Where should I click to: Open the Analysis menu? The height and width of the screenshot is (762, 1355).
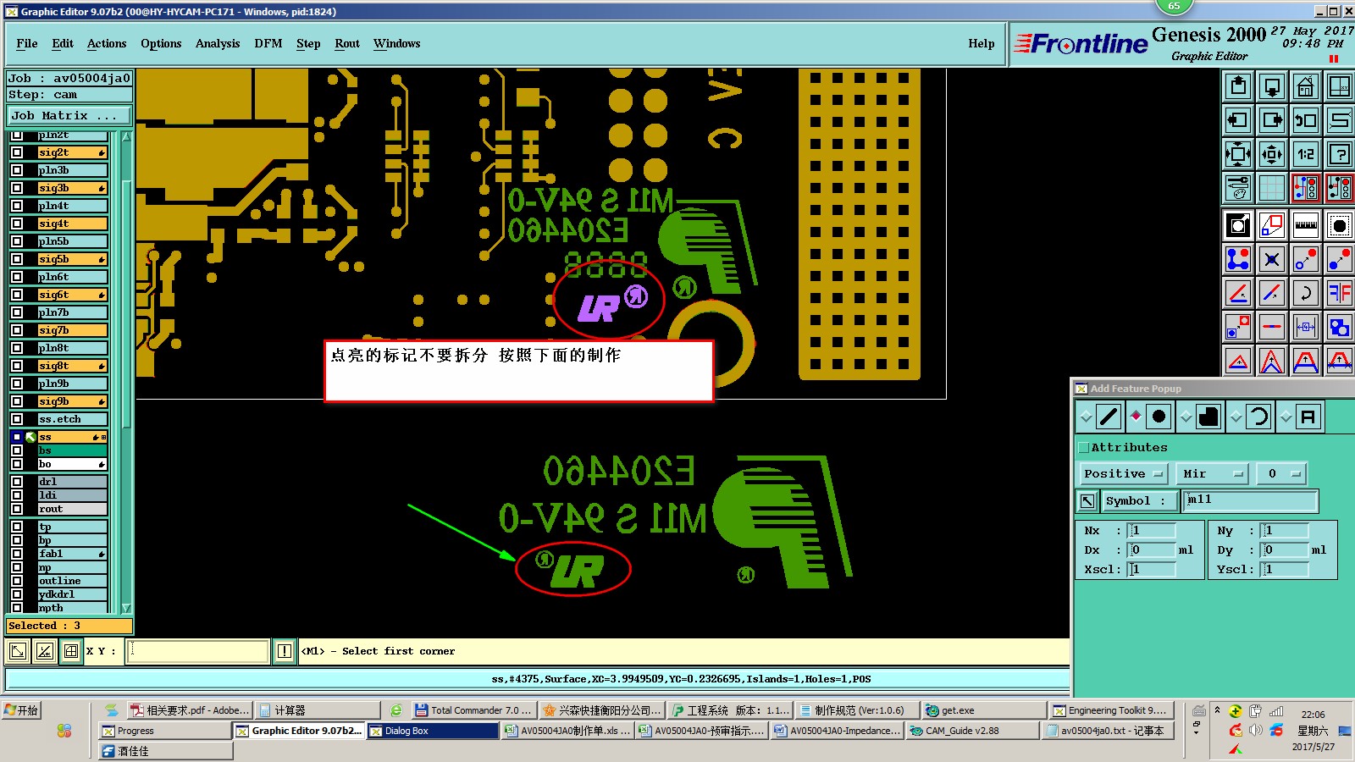[218, 44]
